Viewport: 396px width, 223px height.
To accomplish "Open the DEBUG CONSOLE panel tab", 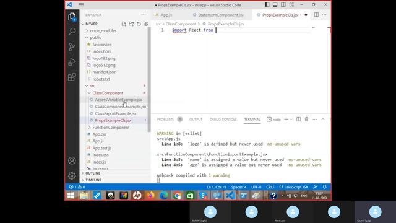I will [223, 120].
